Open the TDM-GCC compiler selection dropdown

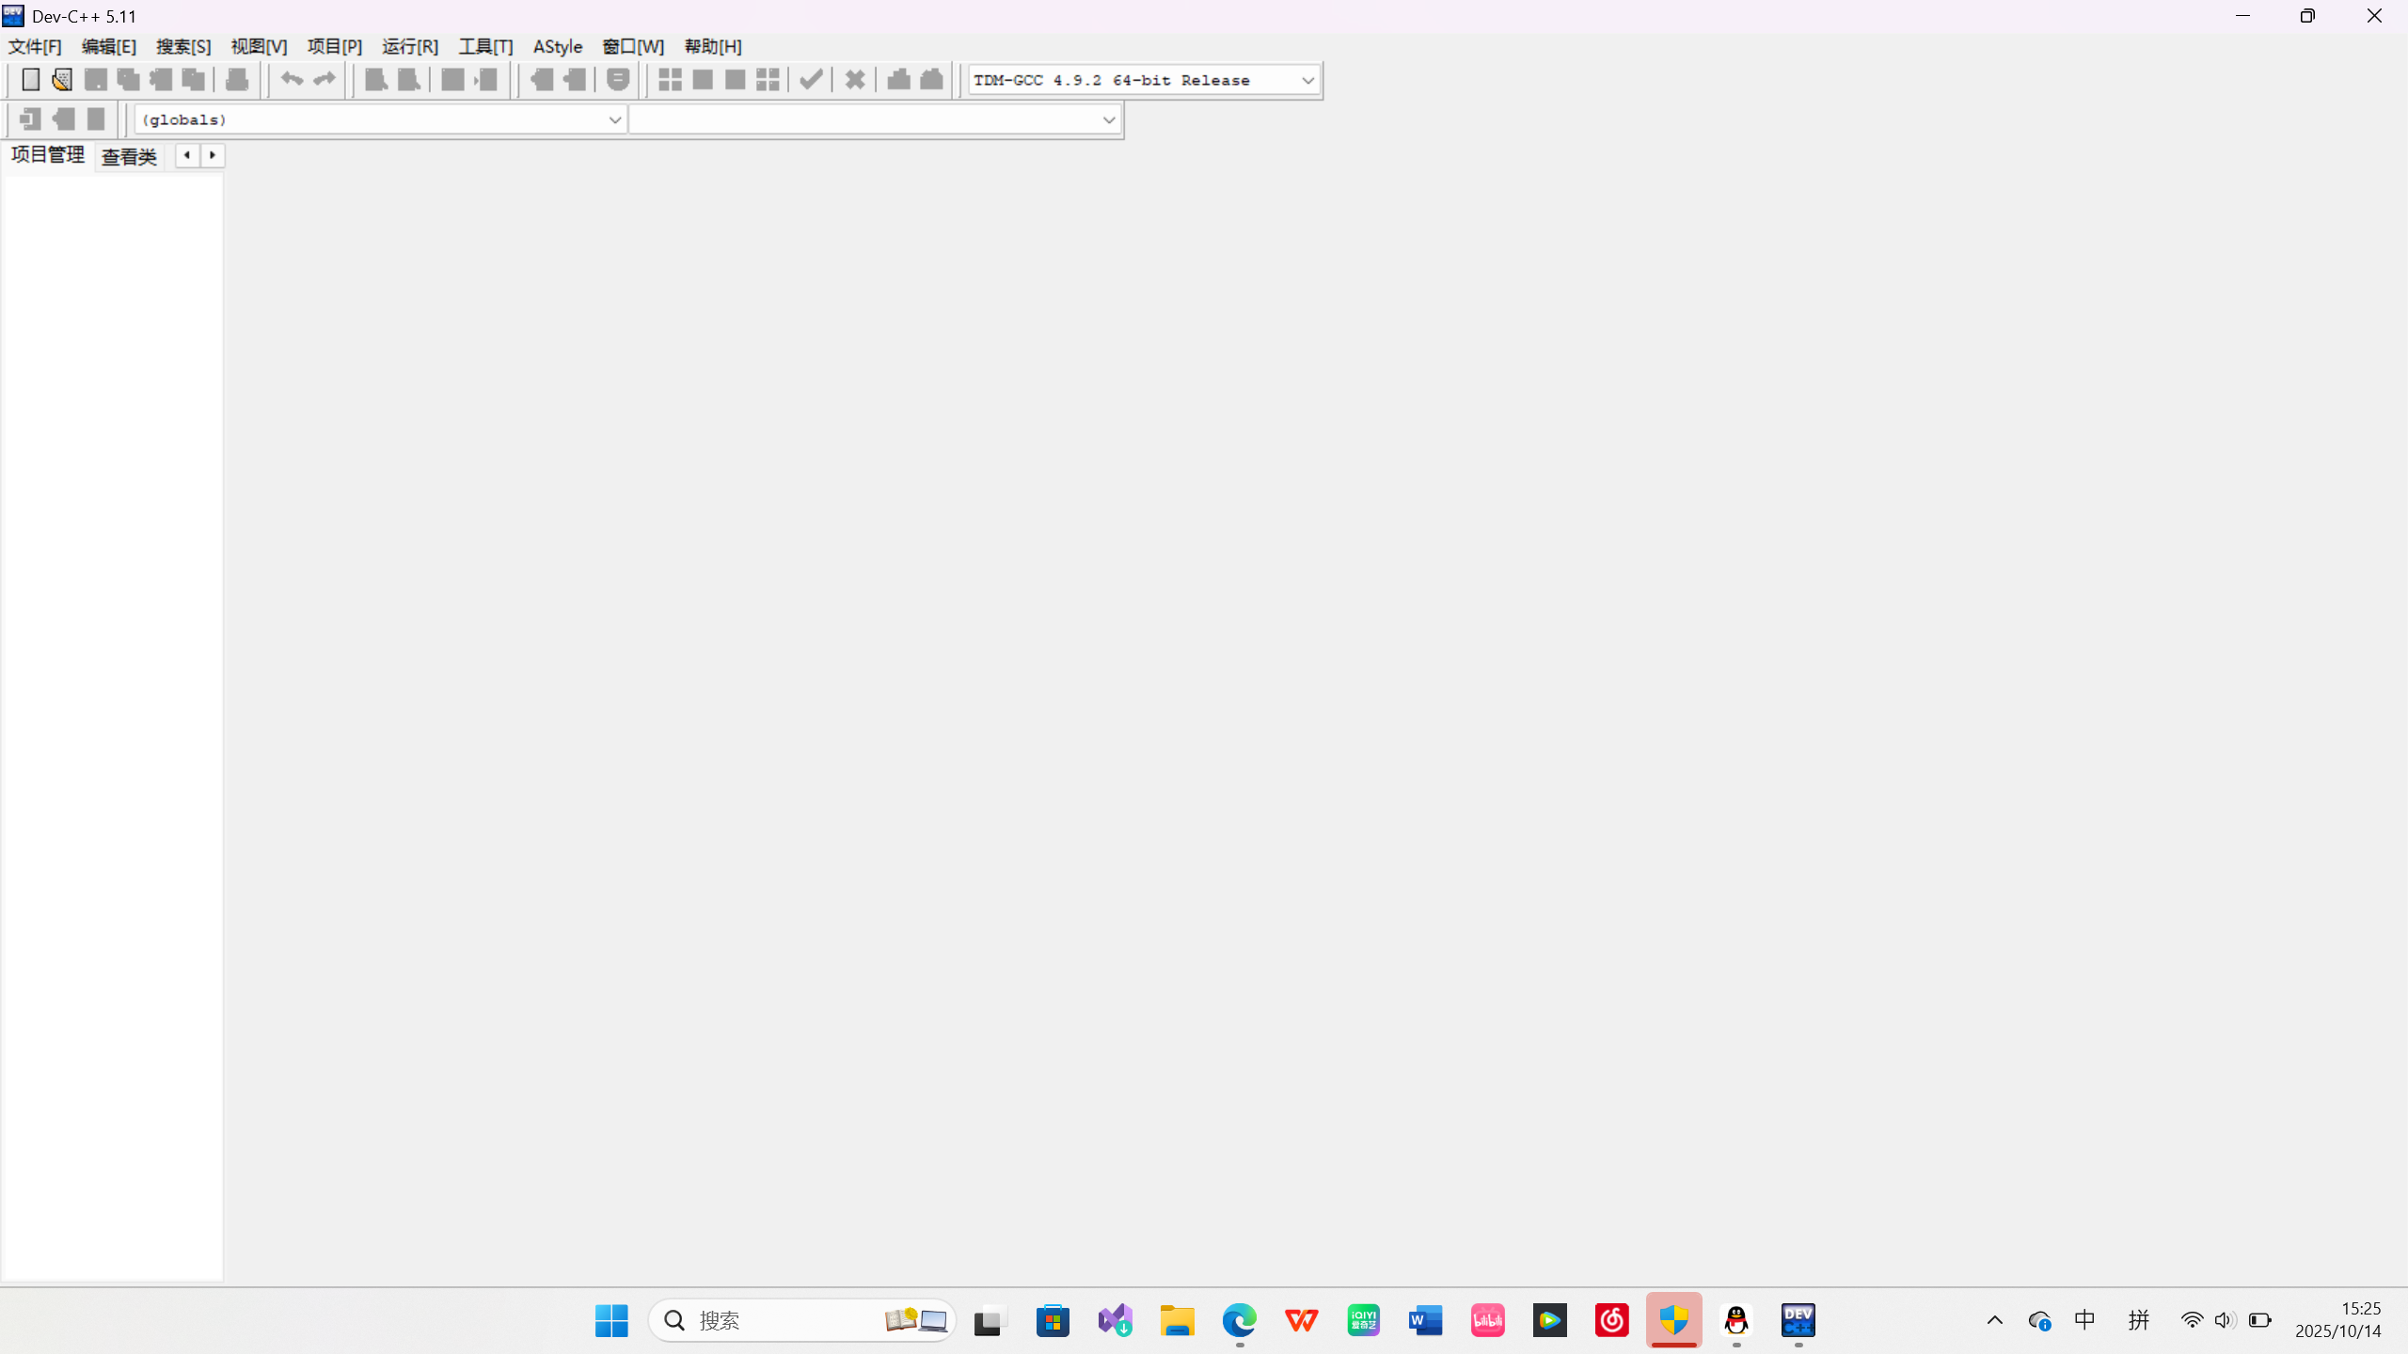1307,81
